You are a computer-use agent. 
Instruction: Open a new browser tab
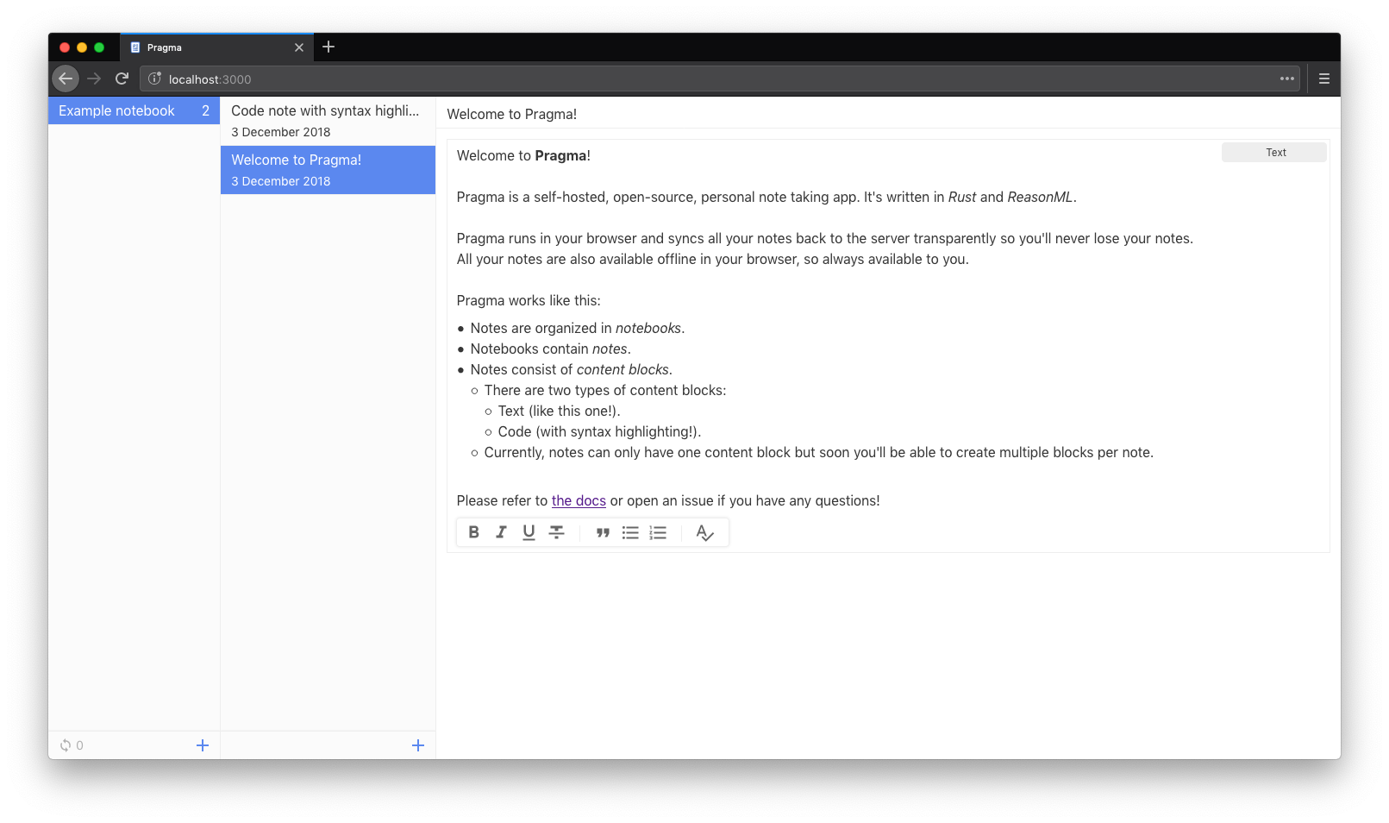pos(328,47)
